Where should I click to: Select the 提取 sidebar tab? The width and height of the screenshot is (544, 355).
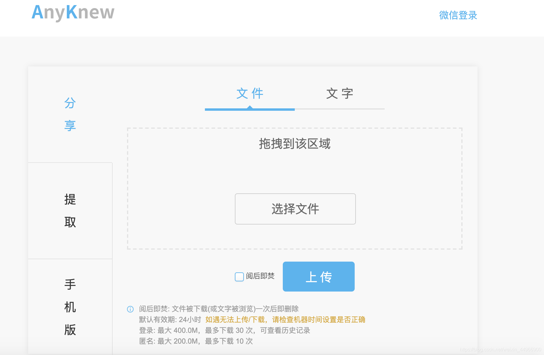coord(70,211)
